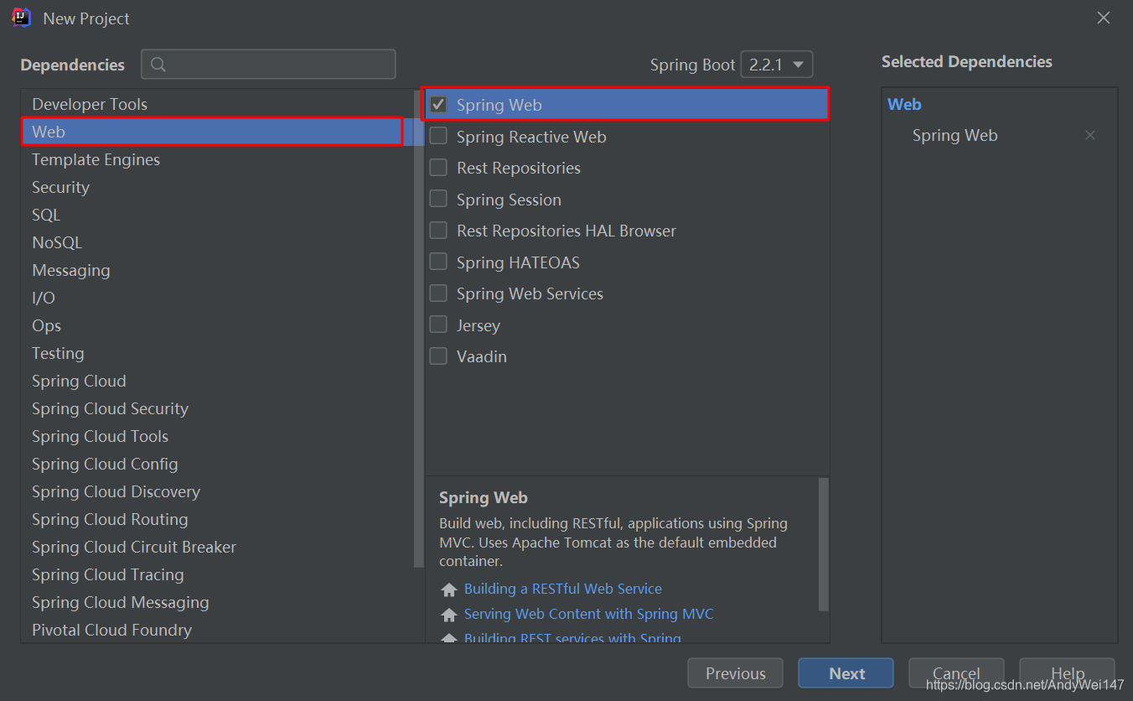Enable the Jersey checkbox
This screenshot has width=1133, height=701.
438,325
